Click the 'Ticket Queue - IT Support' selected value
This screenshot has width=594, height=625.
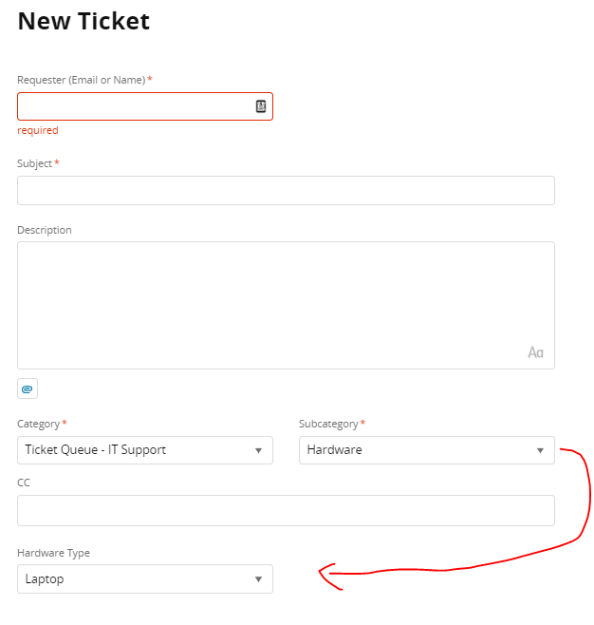coord(95,450)
